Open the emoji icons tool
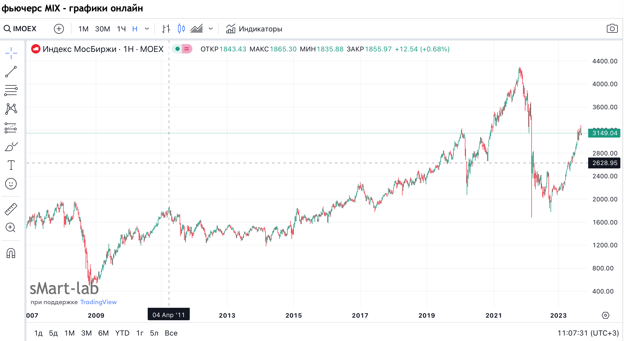The width and height of the screenshot is (624, 341). [11, 184]
